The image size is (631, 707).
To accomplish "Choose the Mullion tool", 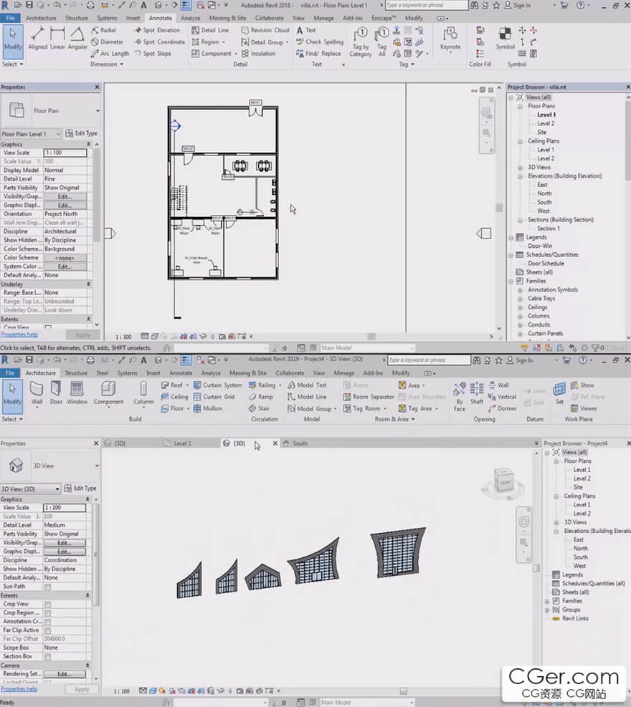I will [x=208, y=408].
